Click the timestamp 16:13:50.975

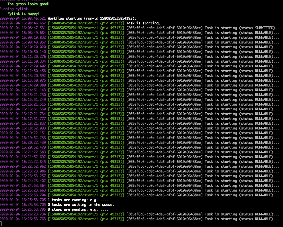(x=34, y=80)
